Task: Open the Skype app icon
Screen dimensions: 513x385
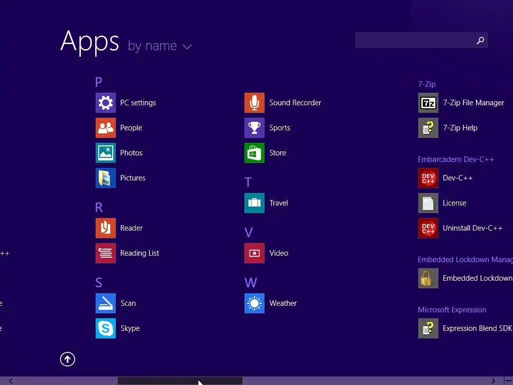Action: [x=105, y=328]
